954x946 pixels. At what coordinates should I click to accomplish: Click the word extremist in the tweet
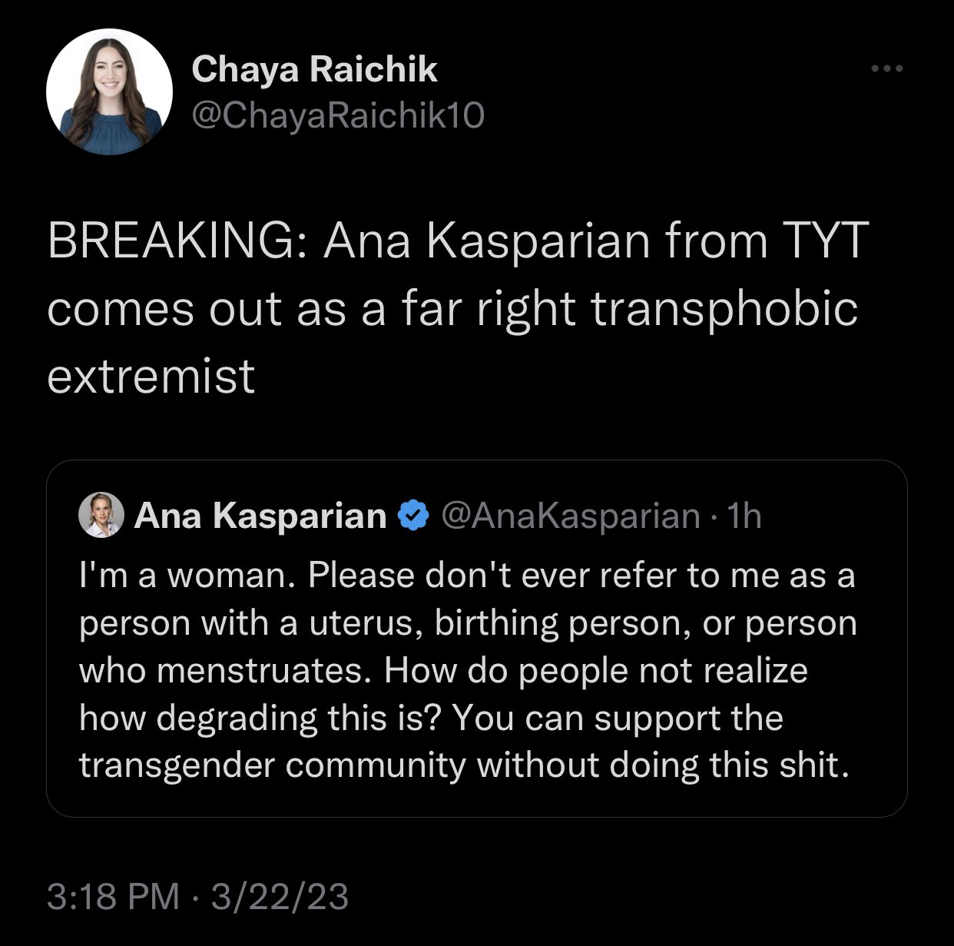pos(151,376)
